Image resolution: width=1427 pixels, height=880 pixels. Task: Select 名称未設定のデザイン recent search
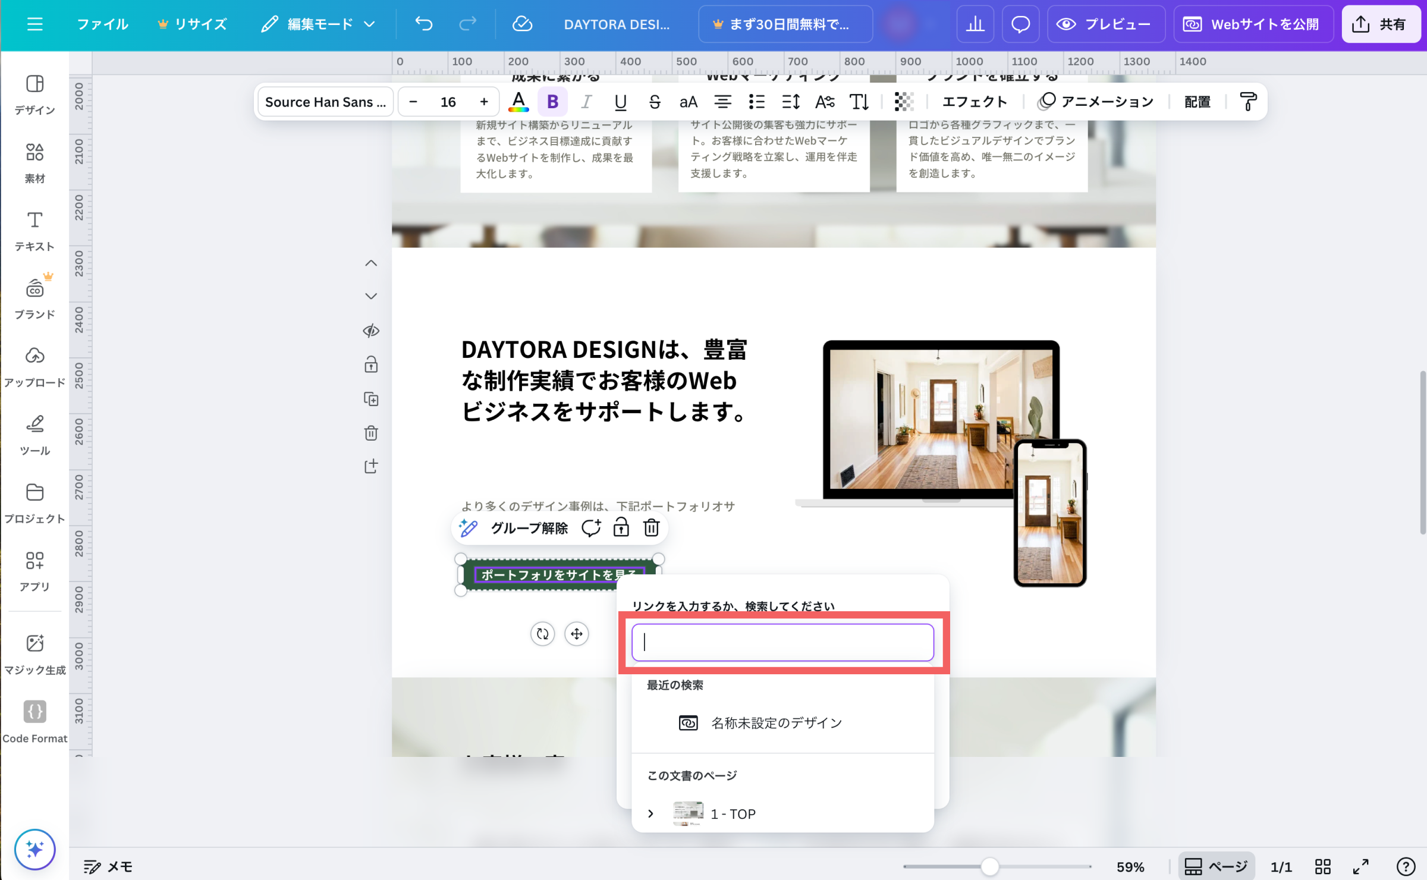tap(782, 723)
